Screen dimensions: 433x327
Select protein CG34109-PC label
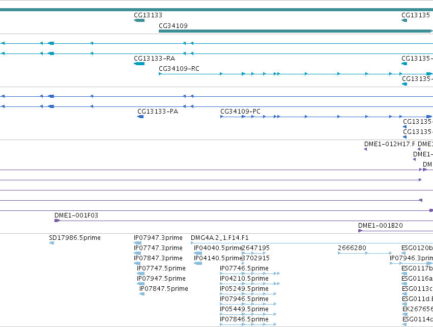(x=240, y=112)
